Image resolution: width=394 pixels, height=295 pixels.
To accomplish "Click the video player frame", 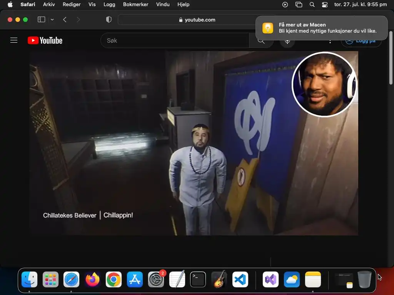I will 194,143.
